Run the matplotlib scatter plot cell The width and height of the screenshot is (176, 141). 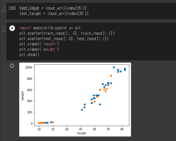pyautogui.click(x=12, y=28)
